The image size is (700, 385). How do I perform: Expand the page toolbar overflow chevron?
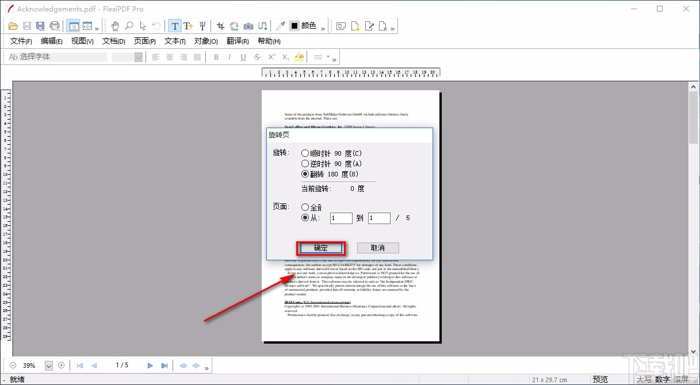click(392, 28)
